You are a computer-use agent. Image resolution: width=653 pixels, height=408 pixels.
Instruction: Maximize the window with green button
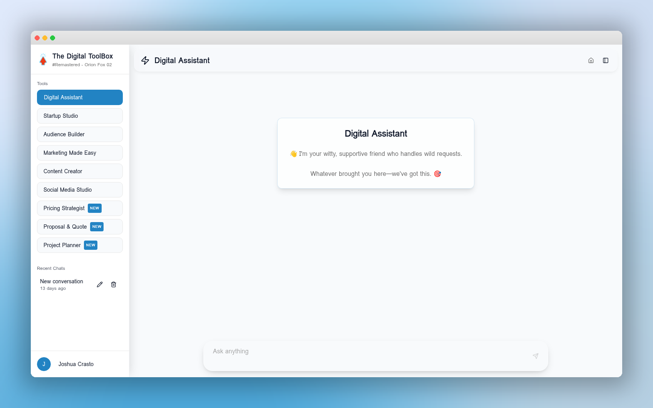click(x=53, y=38)
